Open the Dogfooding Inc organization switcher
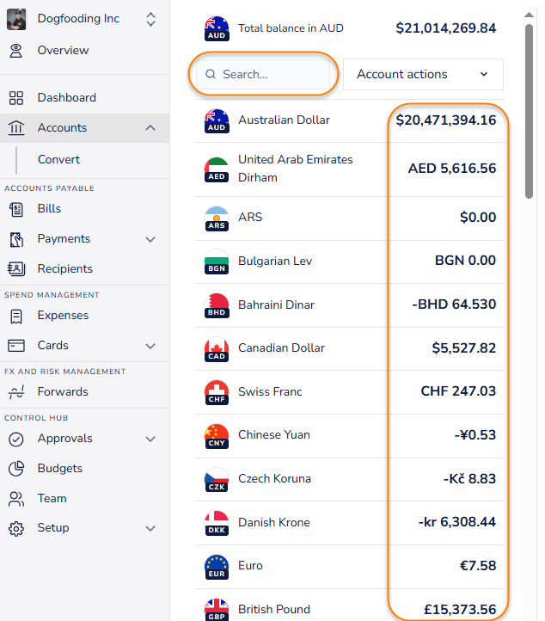Image resolution: width=545 pixels, height=621 pixels. [85, 19]
